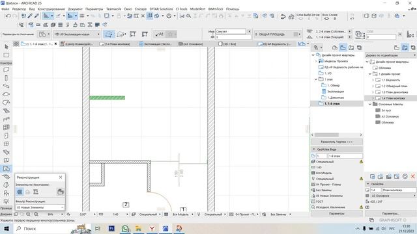Pick the Door tool in the toolbox
This screenshot has height=234, width=417.
[x=7, y=136]
